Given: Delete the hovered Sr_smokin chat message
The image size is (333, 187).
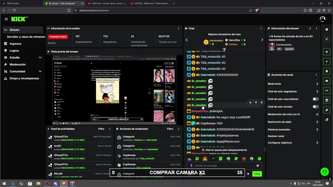Looking at the screenshot, I should [262, 103].
